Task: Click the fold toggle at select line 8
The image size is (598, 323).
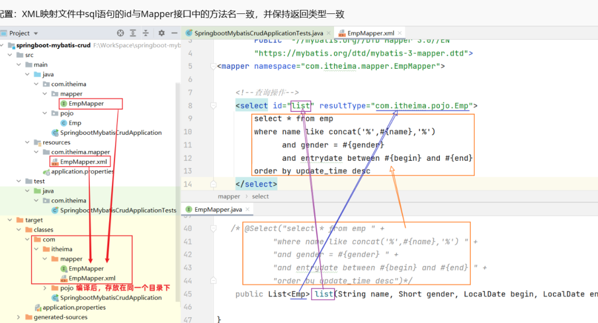Action: coord(213,106)
